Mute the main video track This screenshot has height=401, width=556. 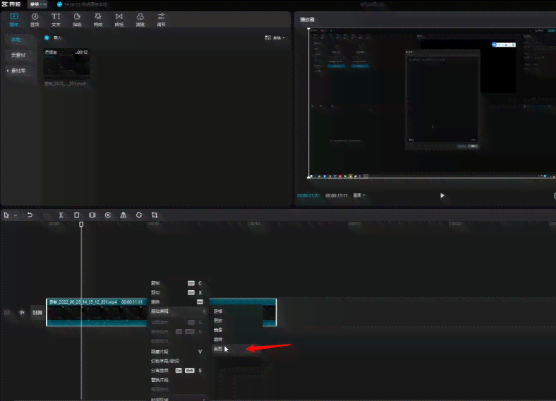click(22, 313)
